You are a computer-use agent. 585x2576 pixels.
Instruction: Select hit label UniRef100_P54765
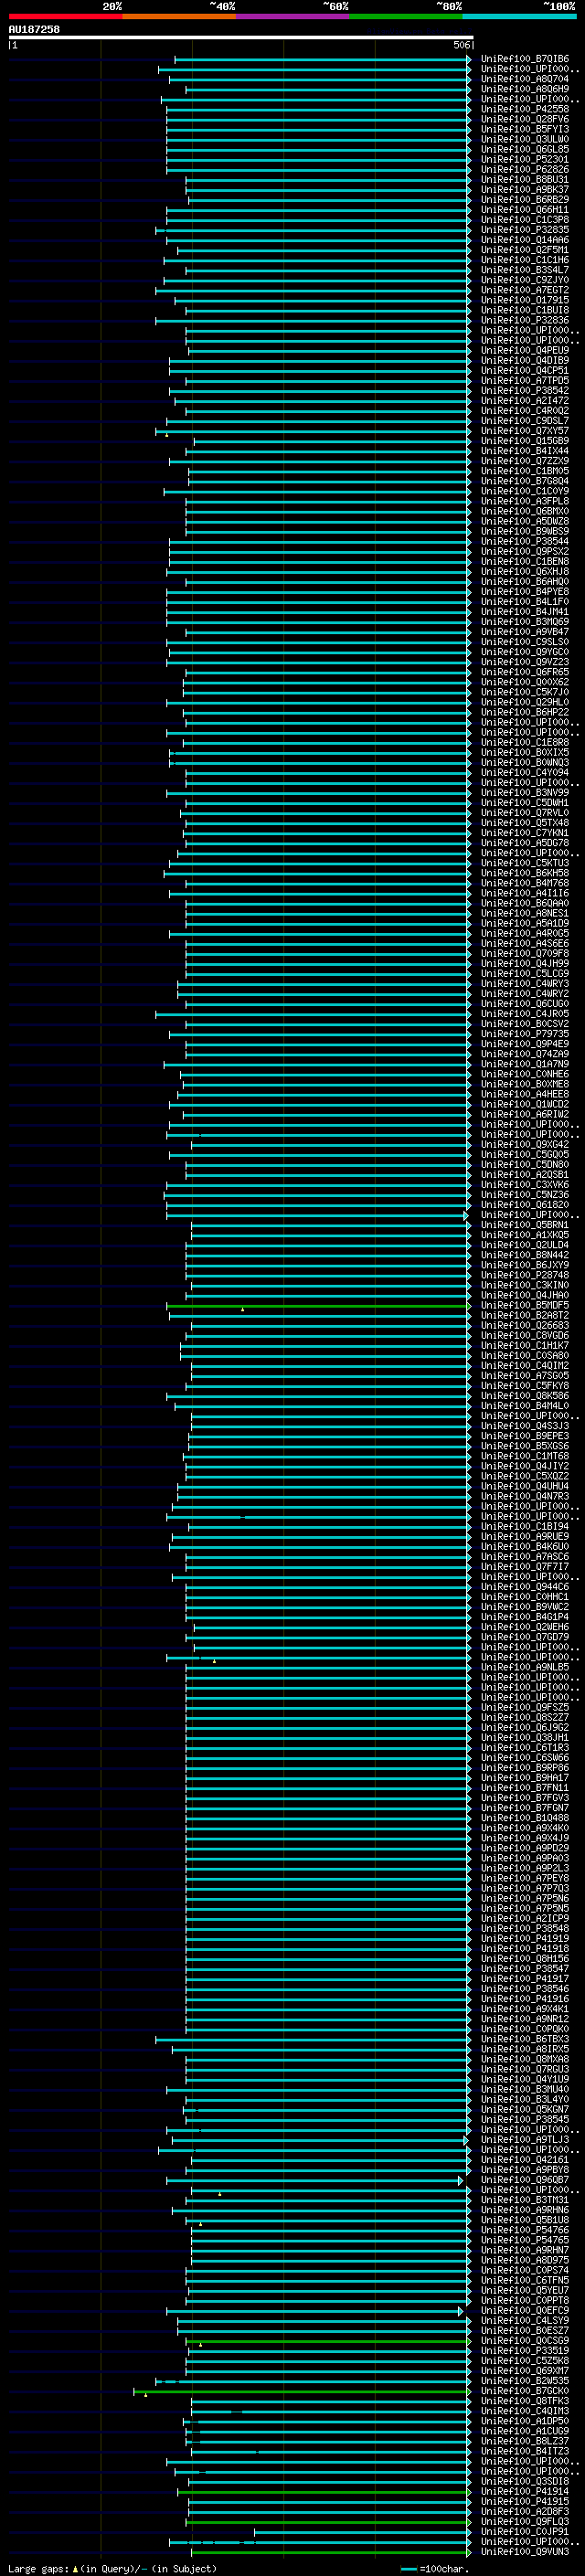coord(525,2240)
